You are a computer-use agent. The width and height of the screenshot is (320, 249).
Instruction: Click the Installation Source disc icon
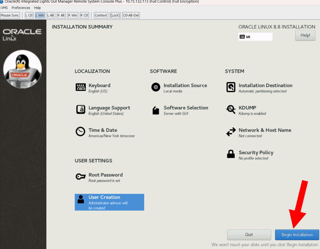point(156,87)
